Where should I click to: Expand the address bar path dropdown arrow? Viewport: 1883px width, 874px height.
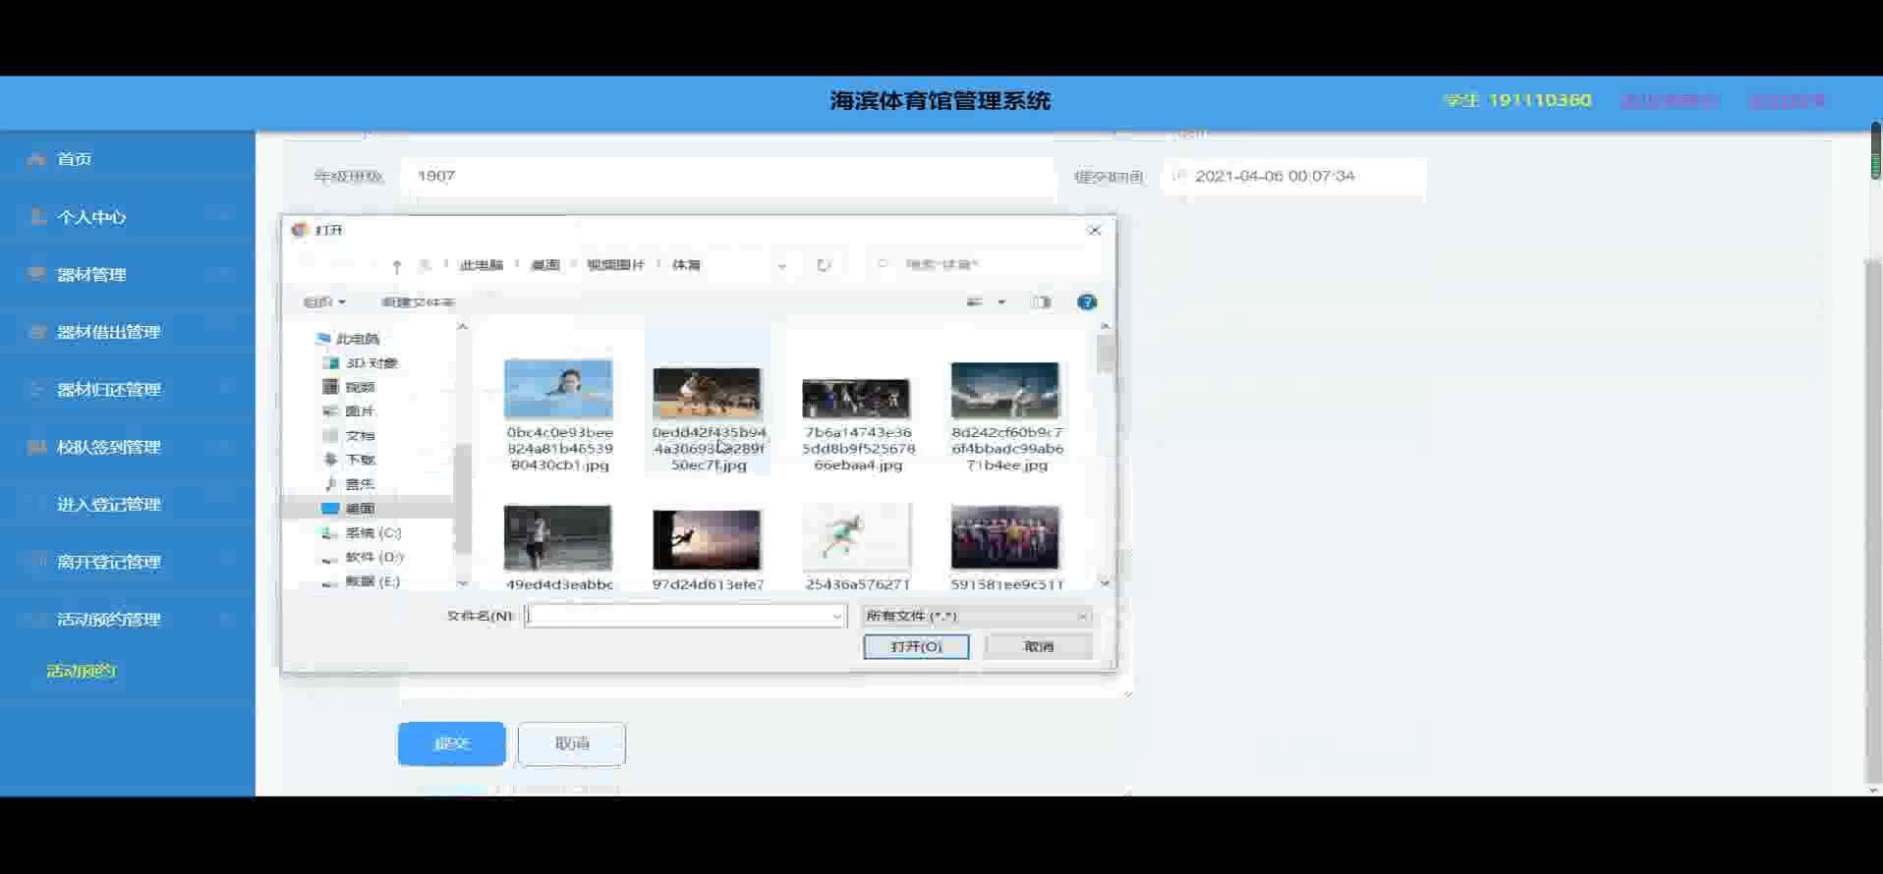[782, 265]
